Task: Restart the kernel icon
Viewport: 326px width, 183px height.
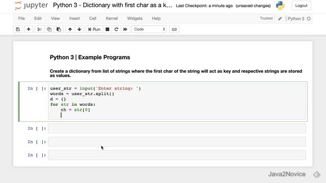Action: pyautogui.click(x=116, y=29)
